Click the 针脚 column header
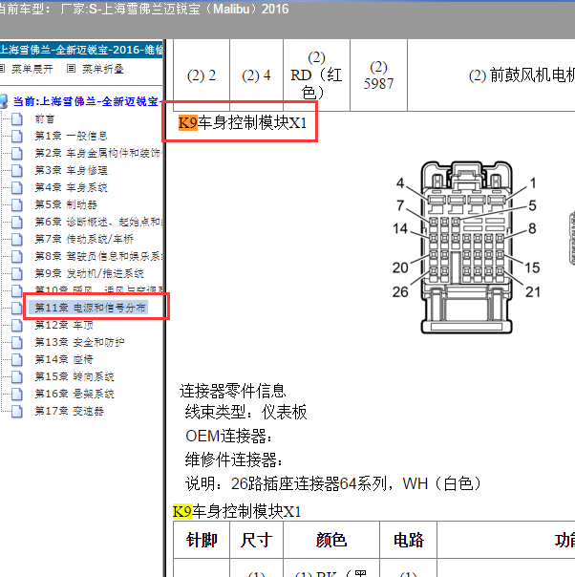Image resolution: width=575 pixels, height=577 pixels. pyautogui.click(x=202, y=540)
